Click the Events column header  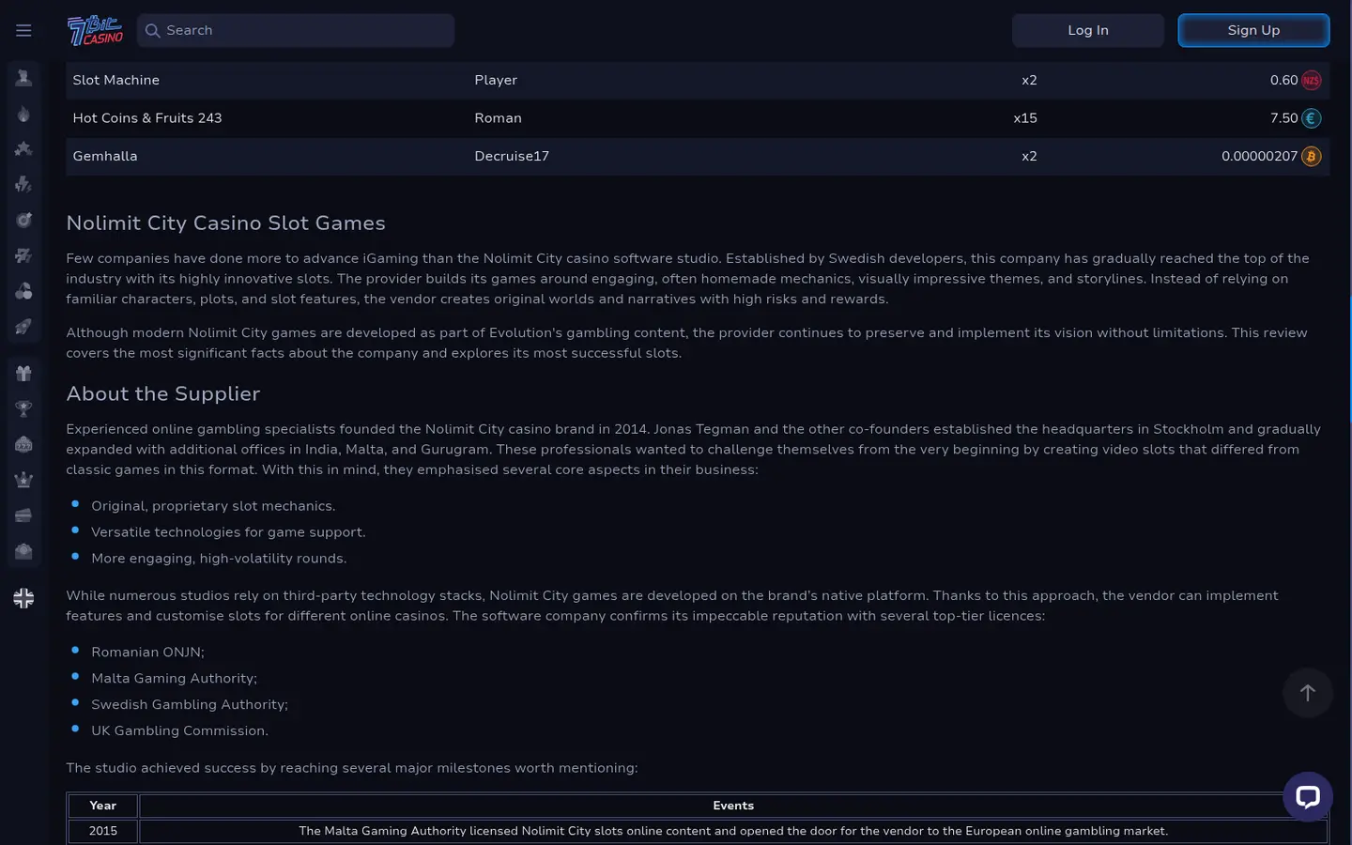(733, 806)
